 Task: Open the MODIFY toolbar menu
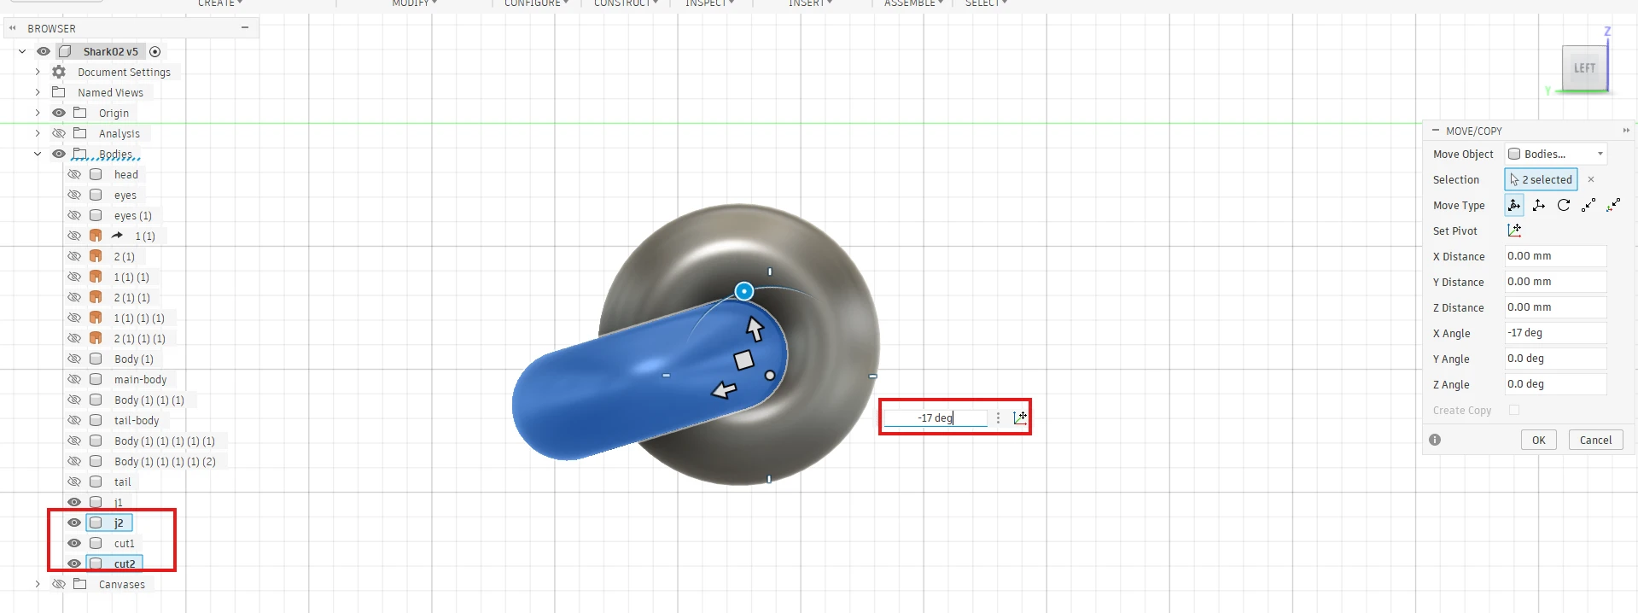(x=414, y=3)
